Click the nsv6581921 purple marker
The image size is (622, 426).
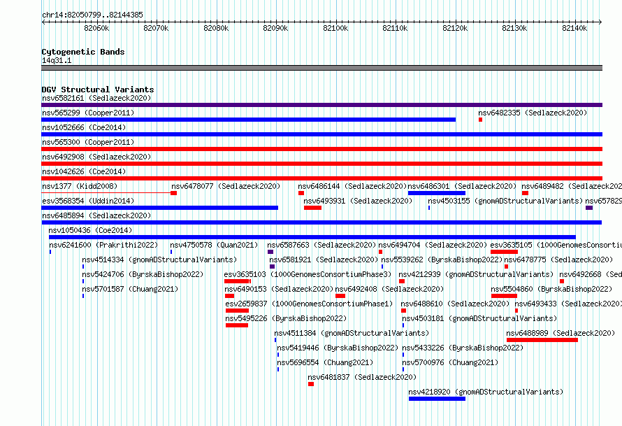[272, 267]
